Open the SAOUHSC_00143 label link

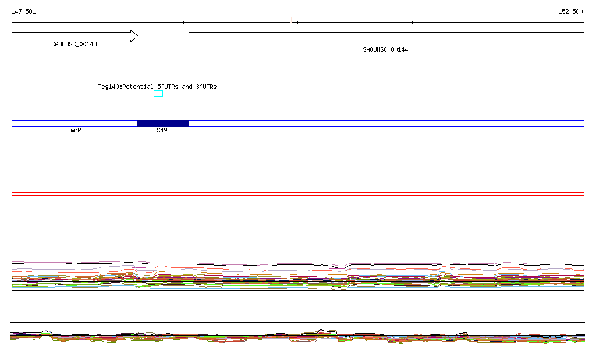74,44
